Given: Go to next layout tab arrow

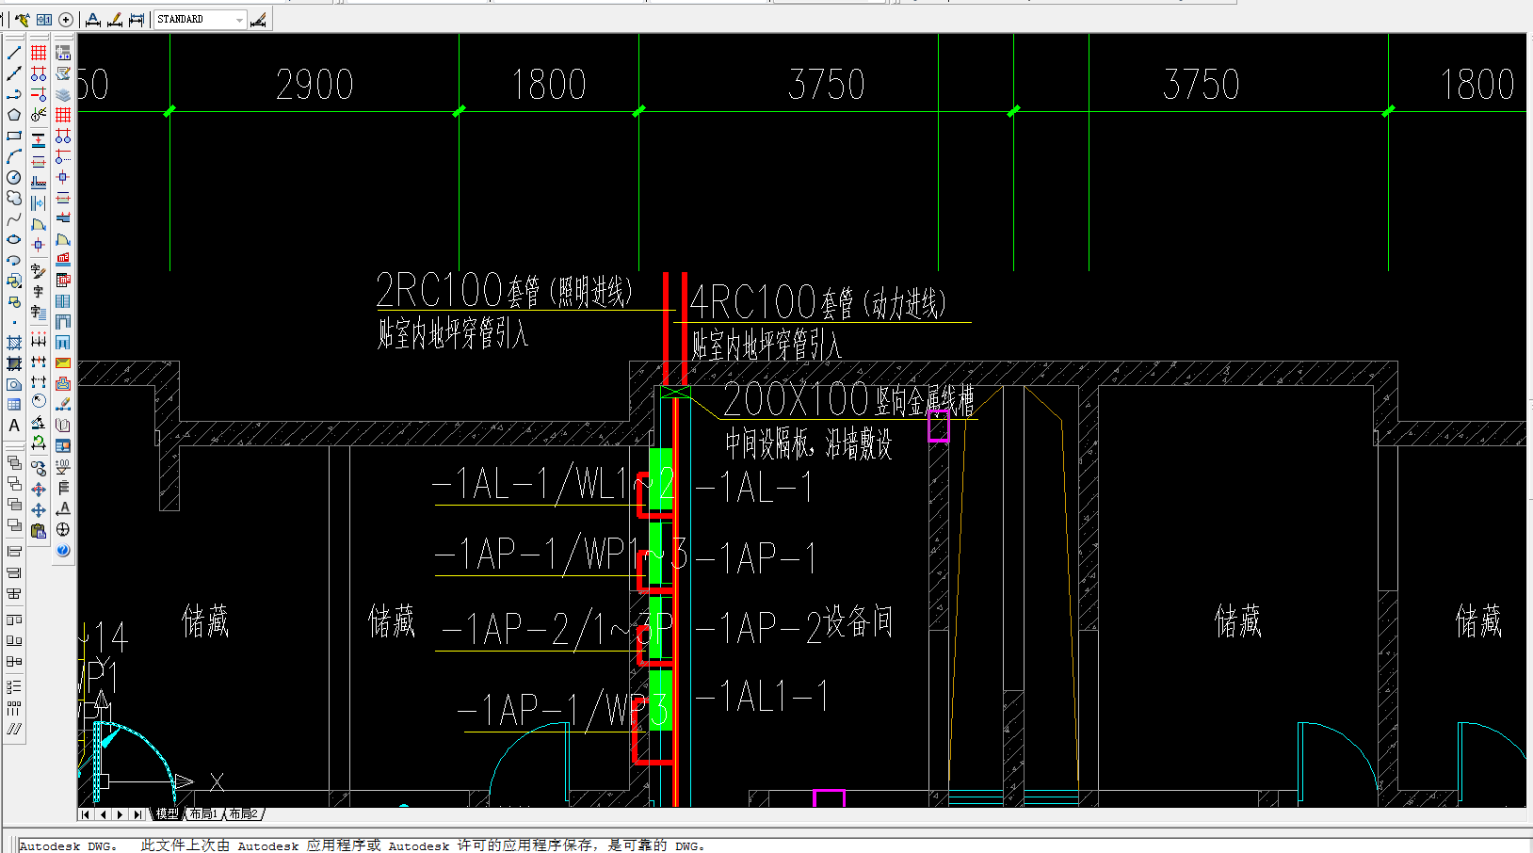Looking at the screenshot, I should (120, 814).
